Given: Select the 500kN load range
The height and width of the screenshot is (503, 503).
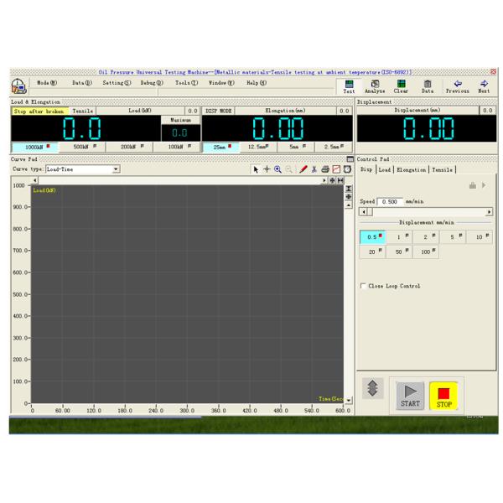Looking at the screenshot, I should [85, 146].
